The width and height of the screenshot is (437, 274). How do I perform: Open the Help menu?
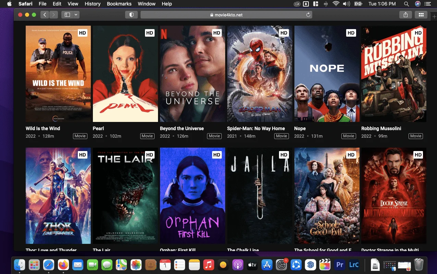tap(167, 4)
